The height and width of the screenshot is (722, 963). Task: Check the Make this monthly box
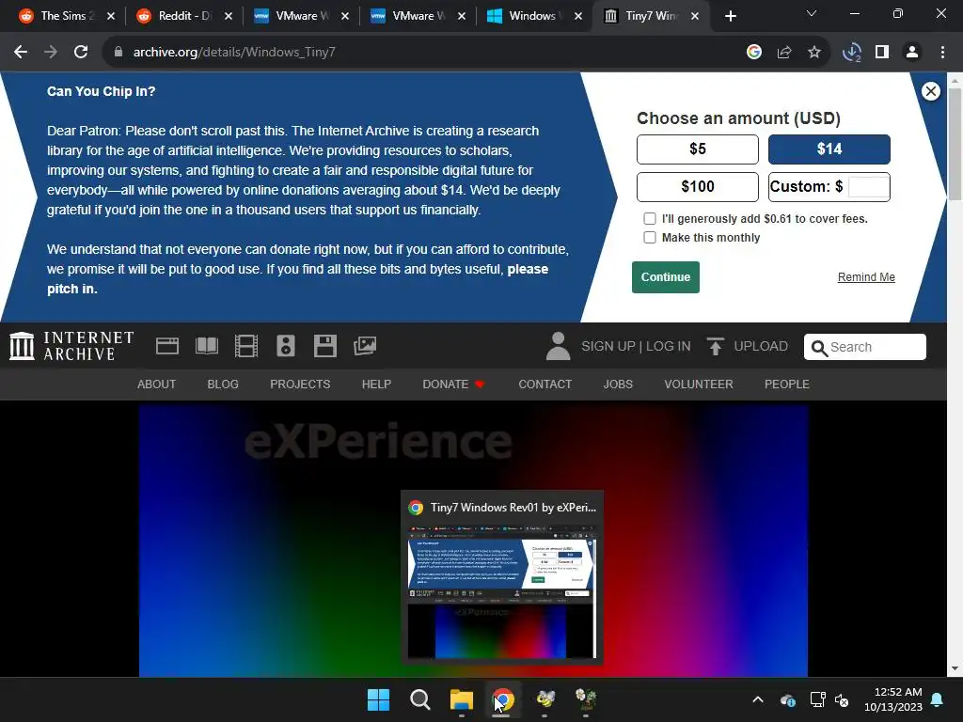pos(650,238)
